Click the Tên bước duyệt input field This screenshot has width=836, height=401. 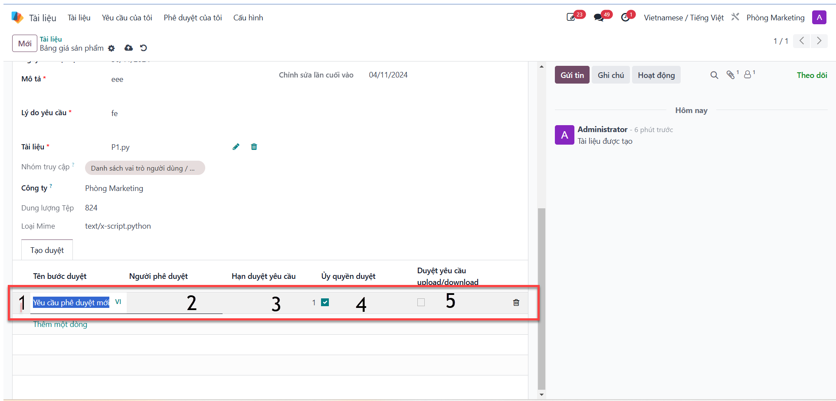[x=72, y=302]
